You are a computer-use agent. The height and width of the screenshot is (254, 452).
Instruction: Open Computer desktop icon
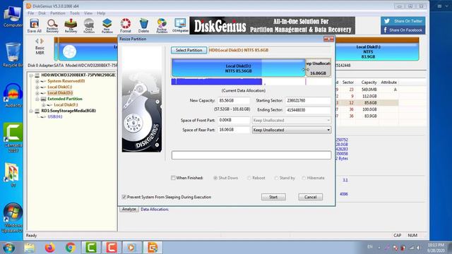(13, 17)
